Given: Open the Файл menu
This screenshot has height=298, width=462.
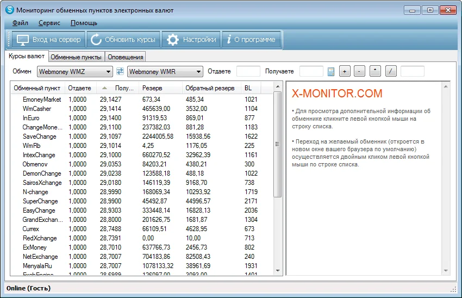Looking at the screenshot, I should pyautogui.click(x=20, y=23).
